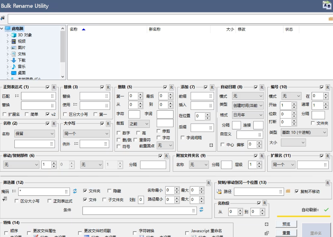This screenshot has height=237, width=333.
Task: Reset the 附加文件夹名 (9) panel with R
Action: 262,156
